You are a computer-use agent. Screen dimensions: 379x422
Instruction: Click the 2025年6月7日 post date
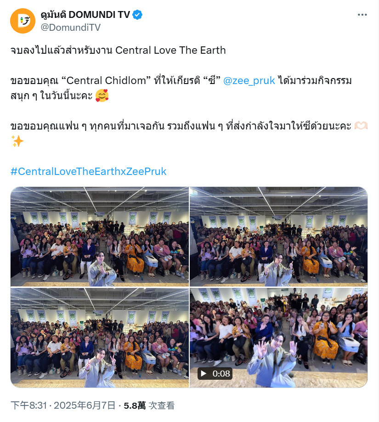(85, 405)
